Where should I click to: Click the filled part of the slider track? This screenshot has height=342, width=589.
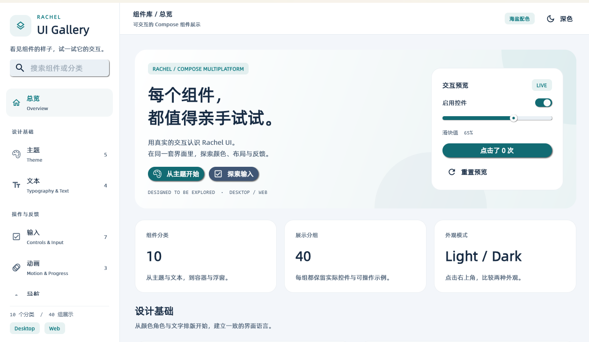(477, 118)
